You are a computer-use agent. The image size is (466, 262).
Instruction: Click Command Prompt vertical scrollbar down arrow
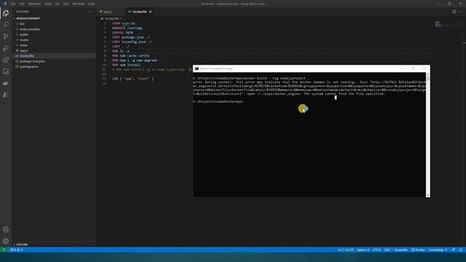(x=428, y=195)
